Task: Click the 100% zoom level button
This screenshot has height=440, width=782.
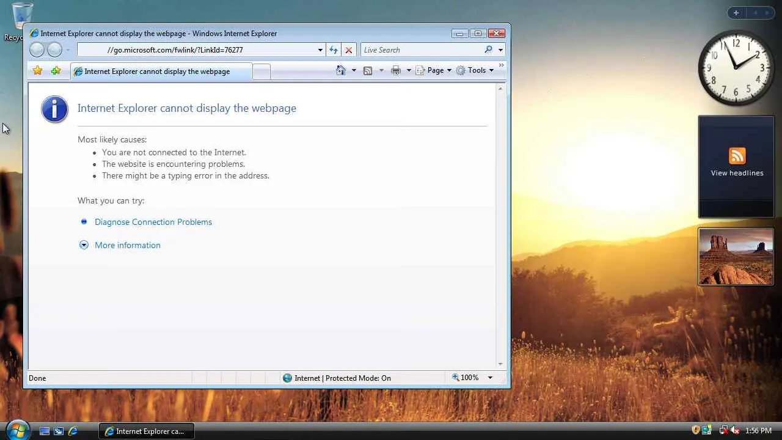Action: tap(465, 378)
